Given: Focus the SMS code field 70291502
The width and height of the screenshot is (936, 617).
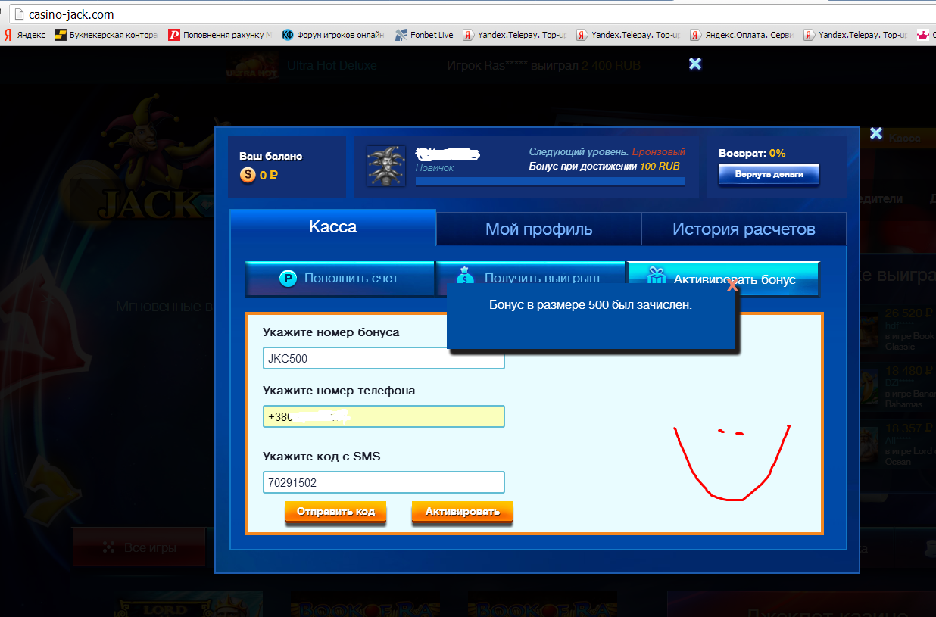Looking at the screenshot, I should (383, 482).
